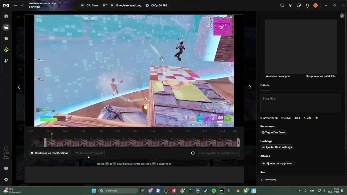
Task: Click Sauvegarder les modifications button
Action: point(219,153)
